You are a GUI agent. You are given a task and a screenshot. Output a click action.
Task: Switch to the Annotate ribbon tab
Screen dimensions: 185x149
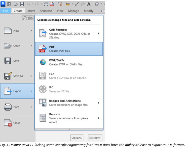click(x=46, y=11)
